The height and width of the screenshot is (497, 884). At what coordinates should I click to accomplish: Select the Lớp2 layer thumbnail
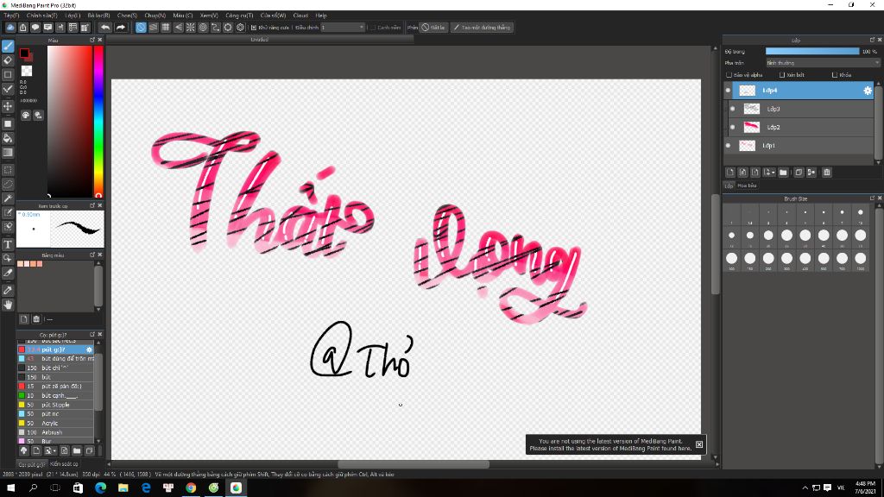752,128
